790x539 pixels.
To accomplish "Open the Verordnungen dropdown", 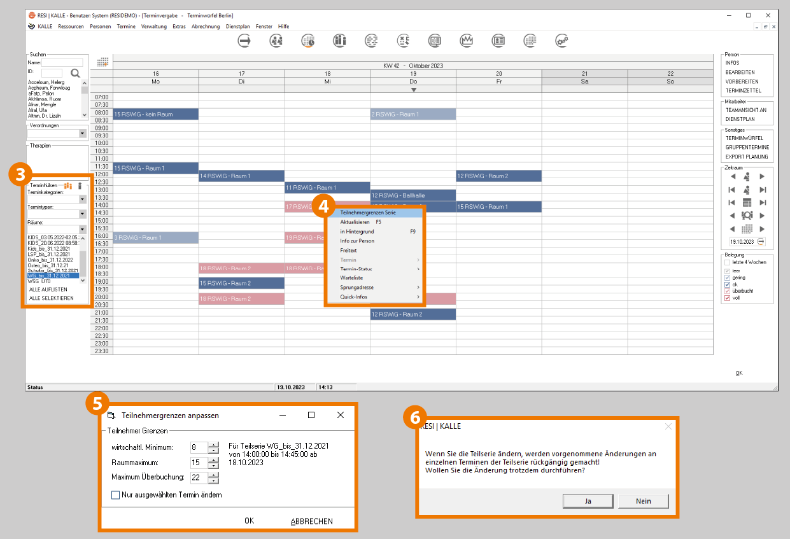I will pyautogui.click(x=82, y=134).
